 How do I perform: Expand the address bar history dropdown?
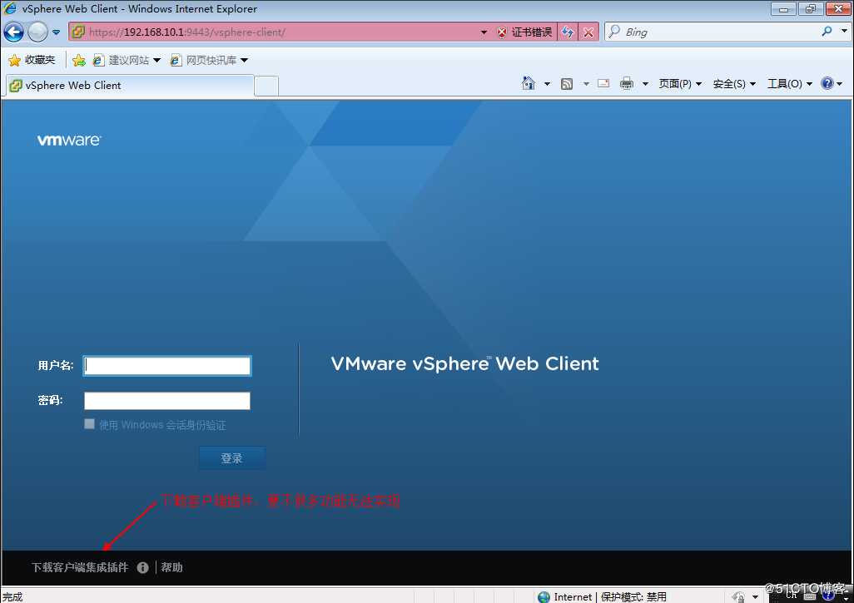[x=484, y=32]
